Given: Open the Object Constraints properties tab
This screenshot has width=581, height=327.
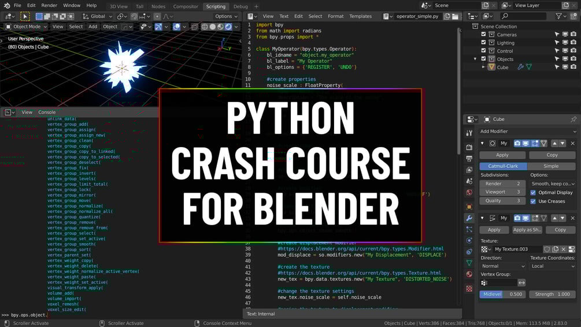Looking at the screenshot, I should [469, 252].
